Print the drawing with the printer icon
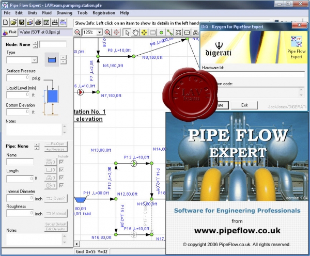This screenshot has height=256, width=310. tap(38, 22)
